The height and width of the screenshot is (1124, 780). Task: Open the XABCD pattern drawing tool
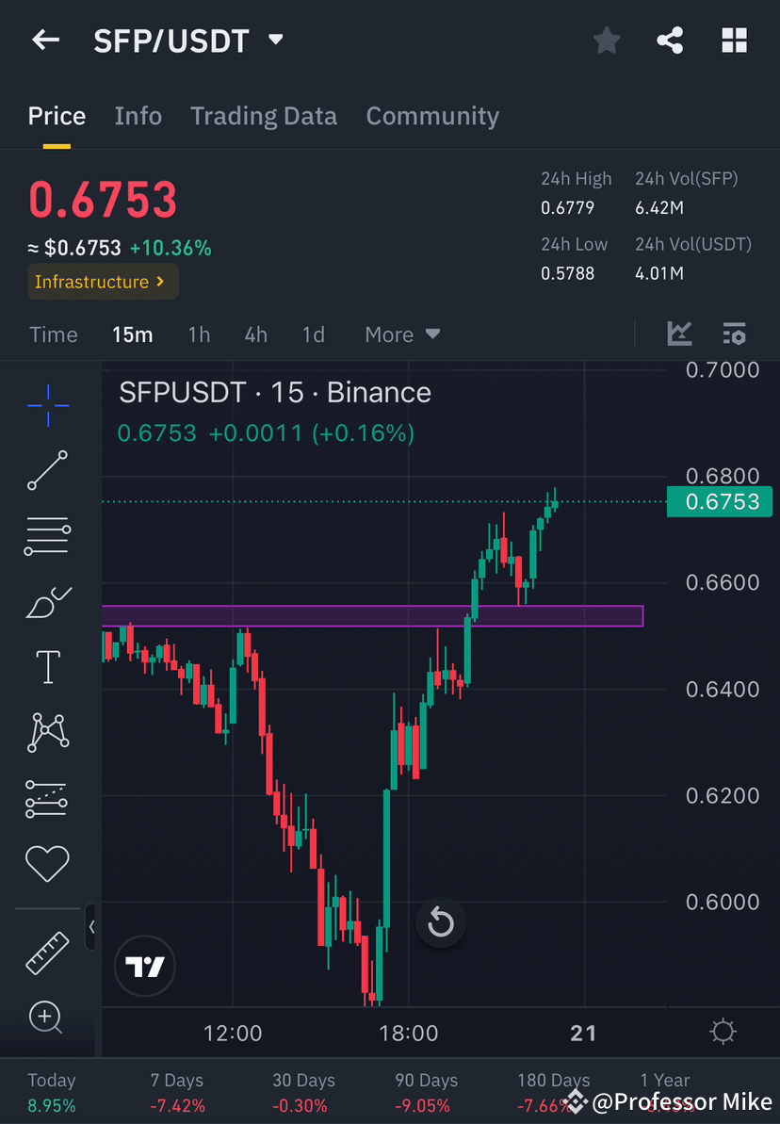click(x=47, y=732)
